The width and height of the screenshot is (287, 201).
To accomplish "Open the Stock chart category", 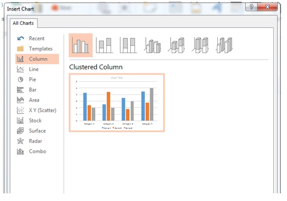I will coord(35,121).
